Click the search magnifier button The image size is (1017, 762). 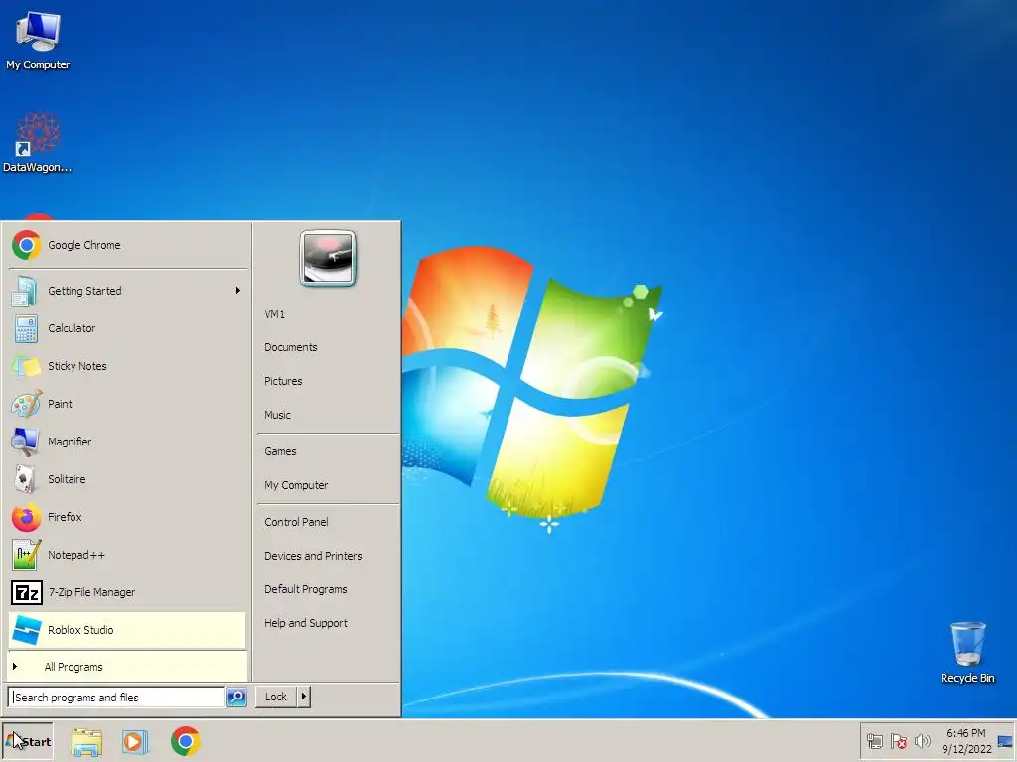click(236, 697)
